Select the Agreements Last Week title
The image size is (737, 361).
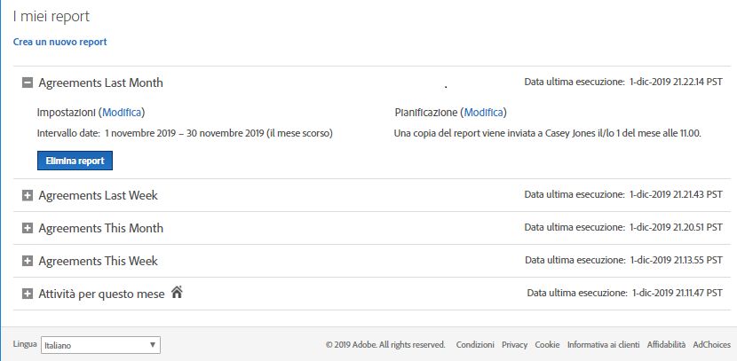[99, 195]
